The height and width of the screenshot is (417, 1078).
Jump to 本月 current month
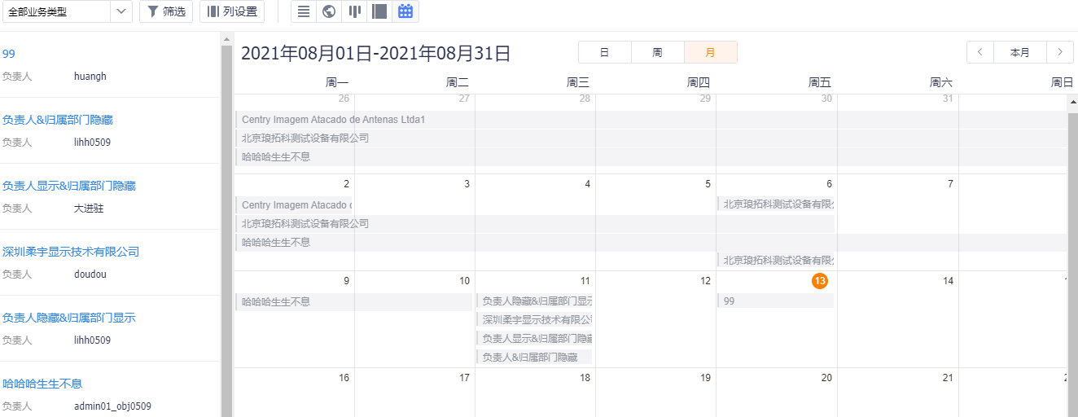pyautogui.click(x=1019, y=52)
